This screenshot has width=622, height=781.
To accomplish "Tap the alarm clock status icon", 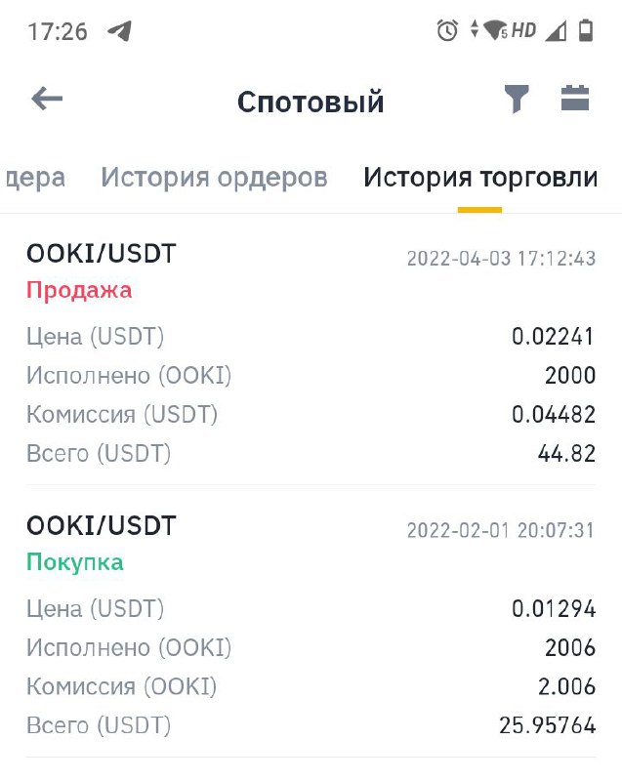I will 447,30.
